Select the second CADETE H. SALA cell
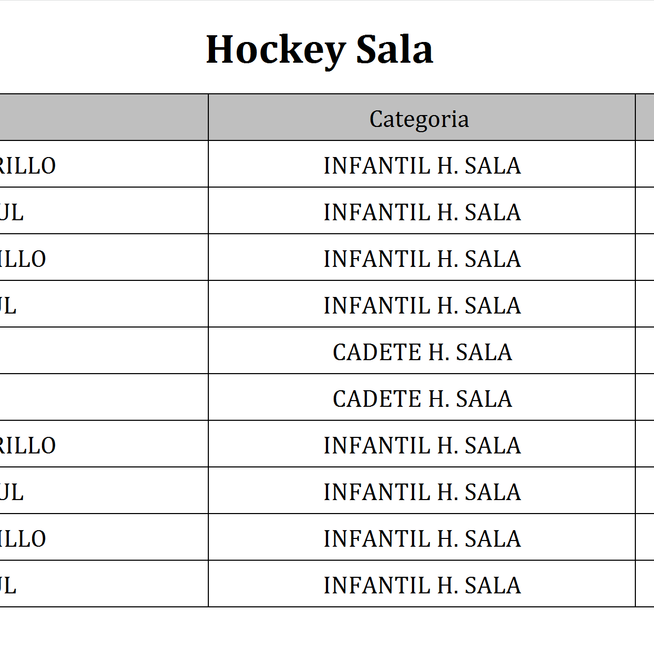Screen dimensions: 654x654 422,399
